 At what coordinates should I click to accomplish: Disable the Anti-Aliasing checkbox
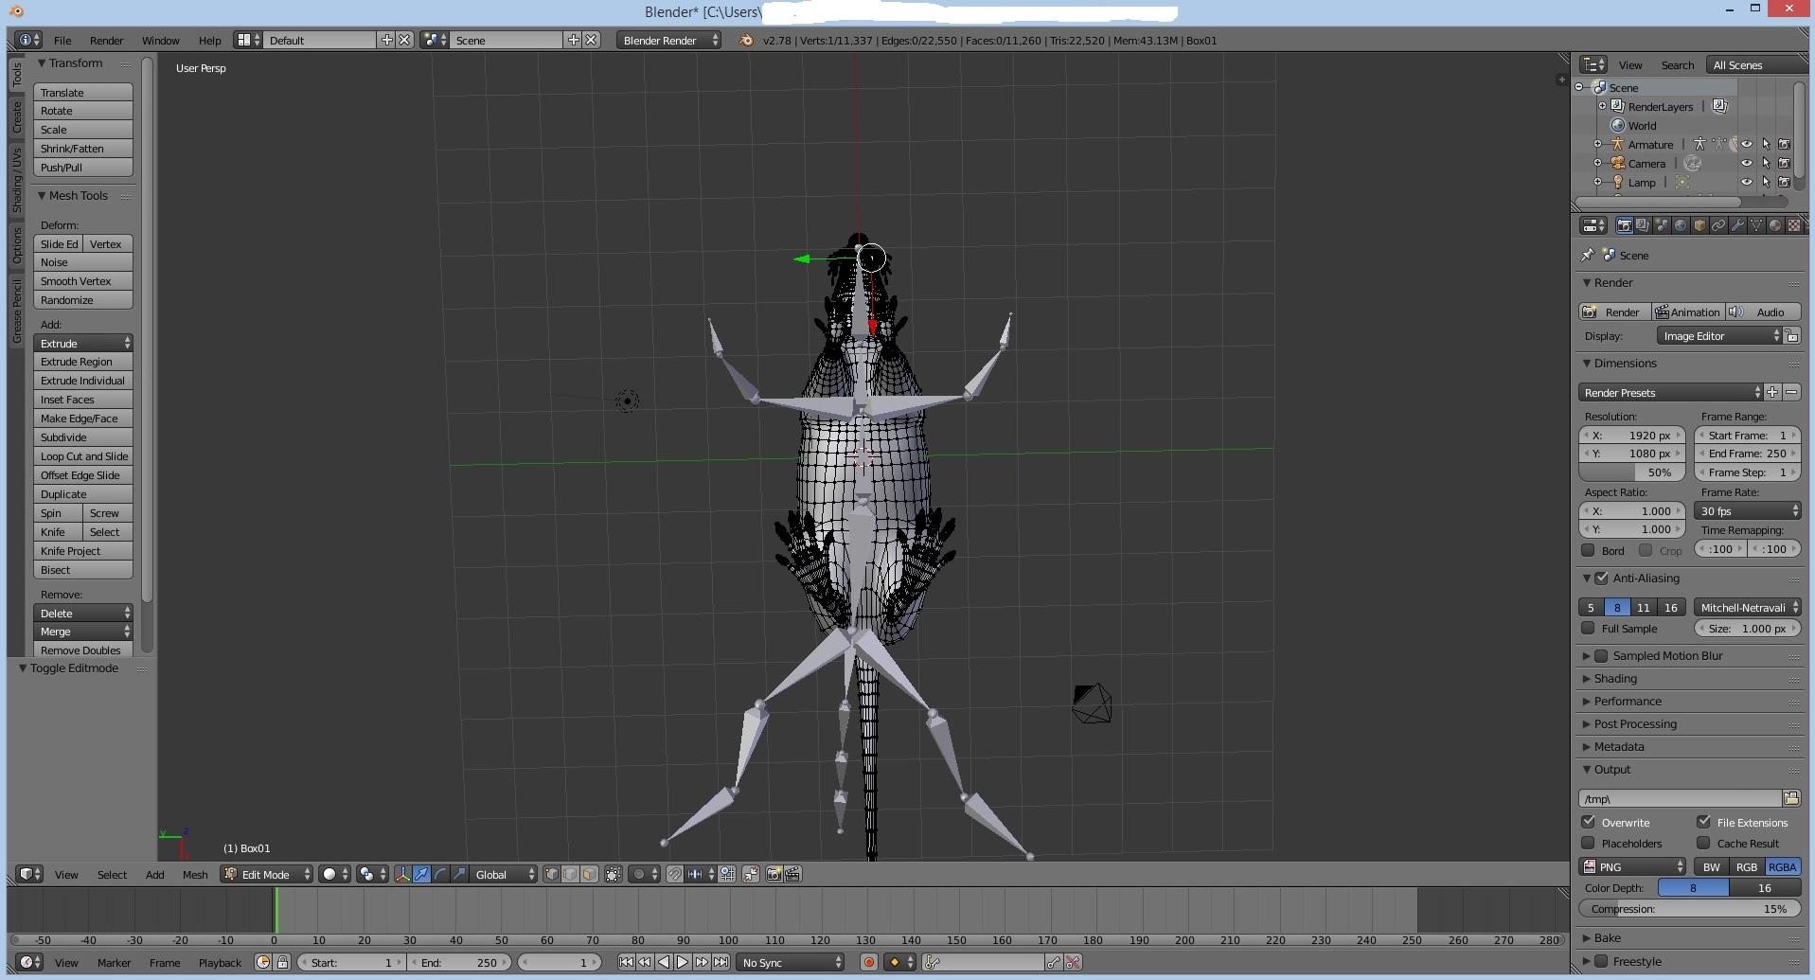click(x=1602, y=579)
